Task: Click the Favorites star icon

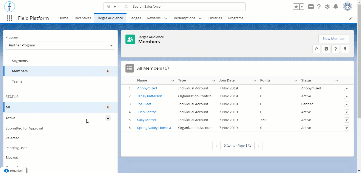Action: point(296,7)
